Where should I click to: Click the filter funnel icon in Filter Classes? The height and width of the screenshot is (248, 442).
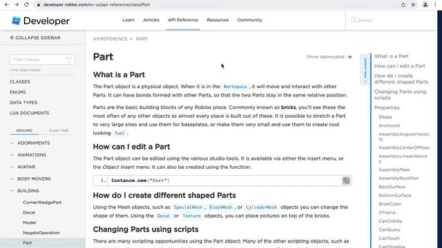point(68,59)
